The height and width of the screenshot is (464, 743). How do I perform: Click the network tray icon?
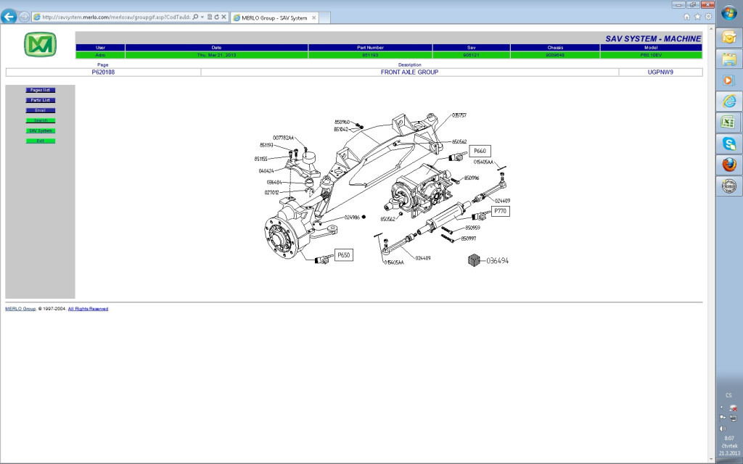point(733,418)
